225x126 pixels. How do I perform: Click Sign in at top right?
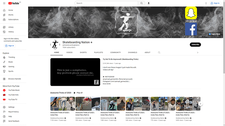click(215, 3)
